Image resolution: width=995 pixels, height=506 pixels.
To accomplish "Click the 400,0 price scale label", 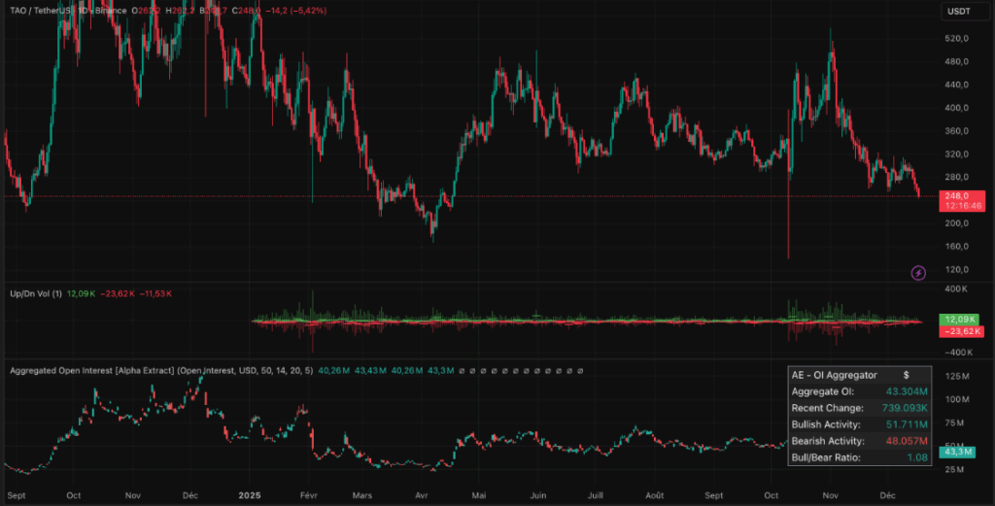I will 957,108.
